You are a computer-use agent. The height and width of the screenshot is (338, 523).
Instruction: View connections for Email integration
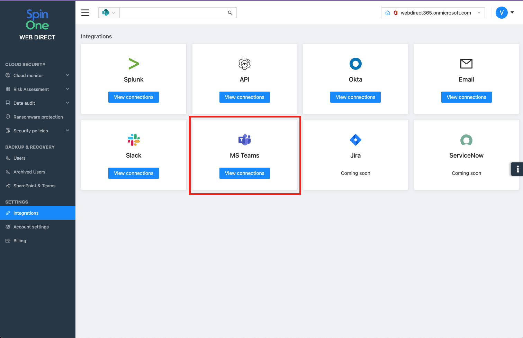pyautogui.click(x=466, y=97)
